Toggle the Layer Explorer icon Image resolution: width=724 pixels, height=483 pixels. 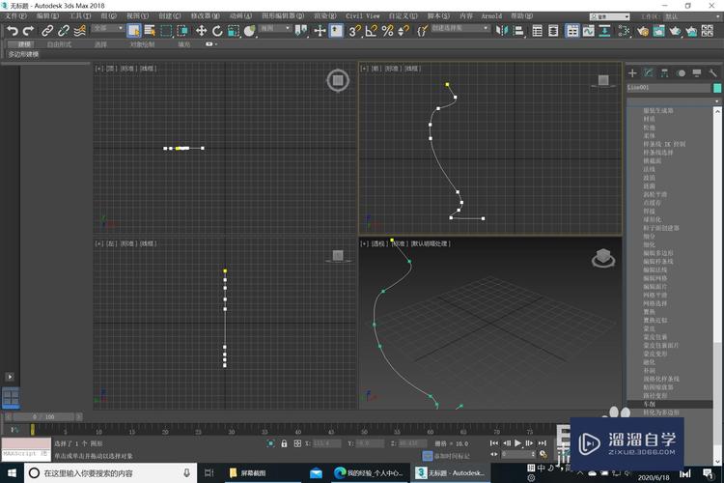pyautogui.click(x=553, y=31)
